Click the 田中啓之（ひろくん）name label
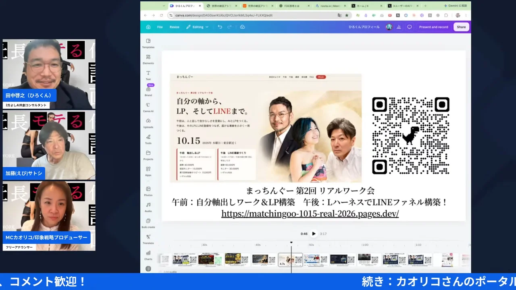The image size is (516, 290). click(x=29, y=95)
